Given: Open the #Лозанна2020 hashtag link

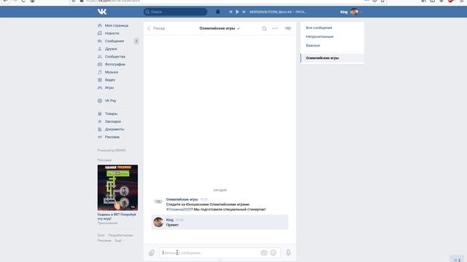Looking at the screenshot, I should click(180, 210).
